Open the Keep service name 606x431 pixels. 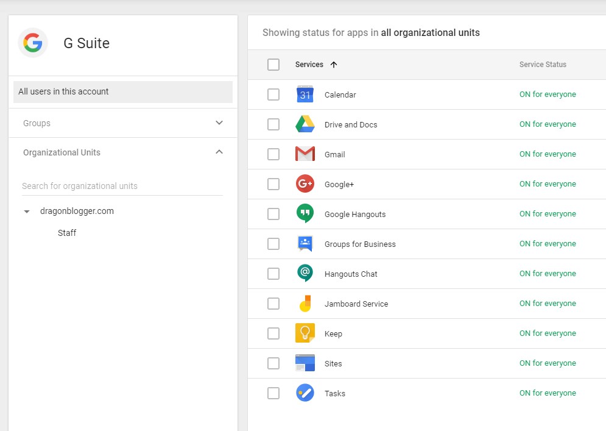coord(333,334)
